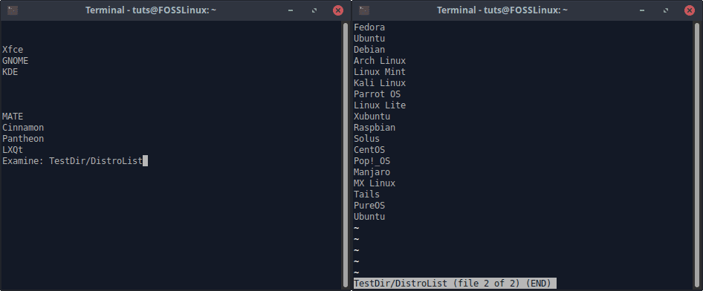
Task: Click the left terminal window's app icon
Action: (x=13, y=10)
